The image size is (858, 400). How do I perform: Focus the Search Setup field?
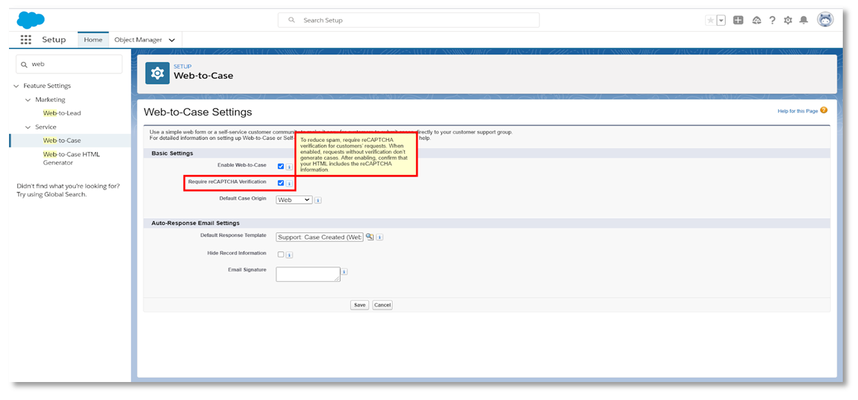pyautogui.click(x=409, y=20)
